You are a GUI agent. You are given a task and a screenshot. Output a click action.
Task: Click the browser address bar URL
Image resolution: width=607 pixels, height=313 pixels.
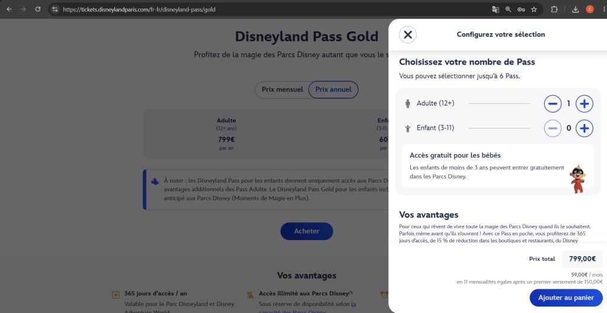click(x=139, y=9)
